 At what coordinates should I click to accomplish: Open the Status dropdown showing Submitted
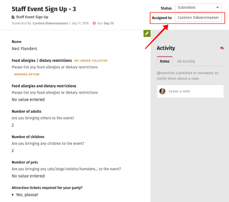coord(198,8)
